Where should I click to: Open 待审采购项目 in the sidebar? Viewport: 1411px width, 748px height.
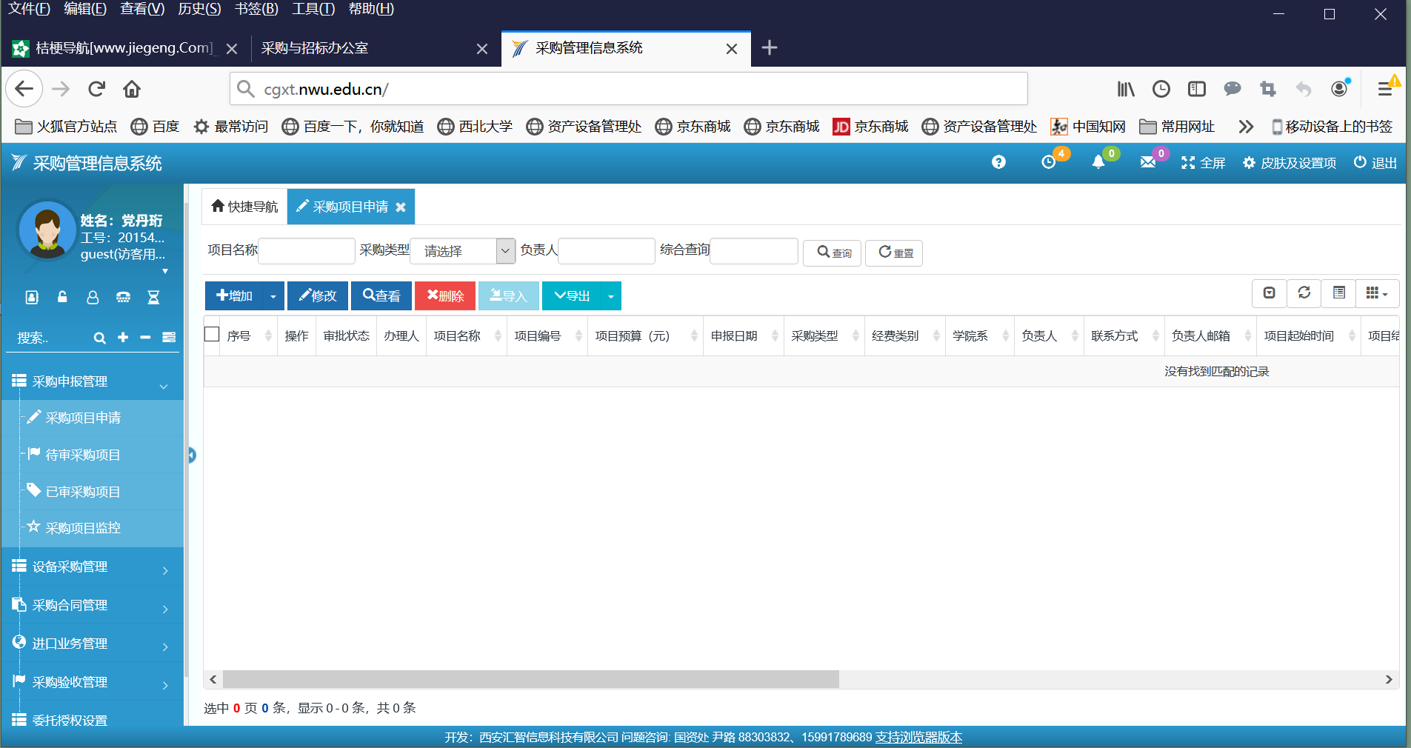tap(83, 455)
